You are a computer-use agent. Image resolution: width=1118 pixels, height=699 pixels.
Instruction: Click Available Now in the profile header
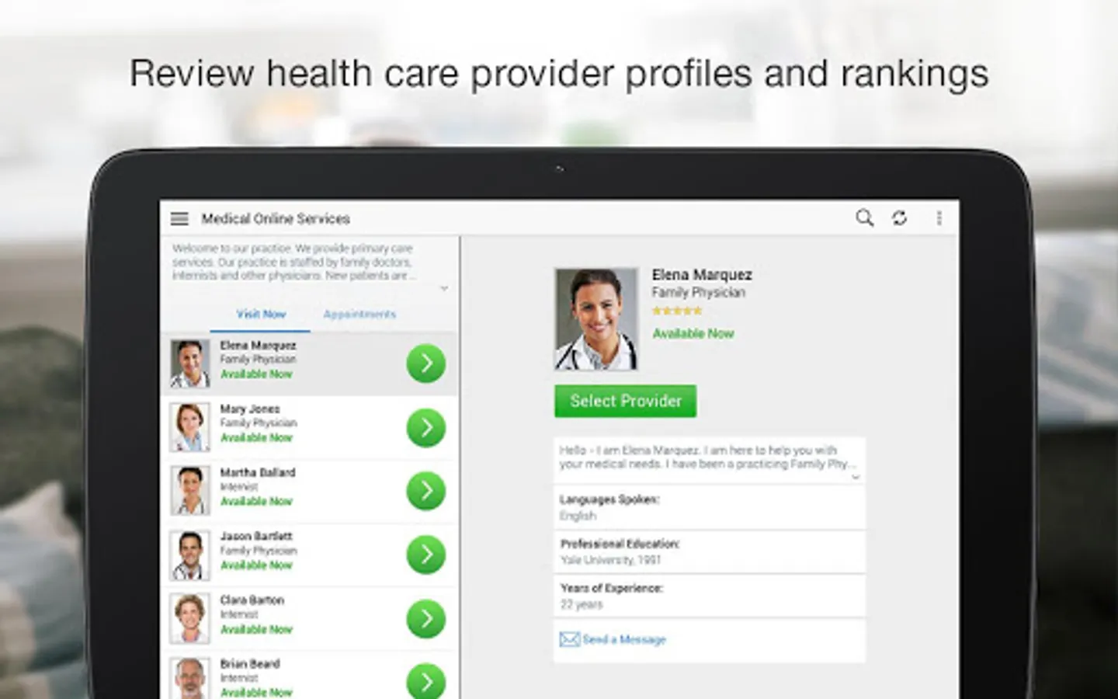pyautogui.click(x=693, y=333)
